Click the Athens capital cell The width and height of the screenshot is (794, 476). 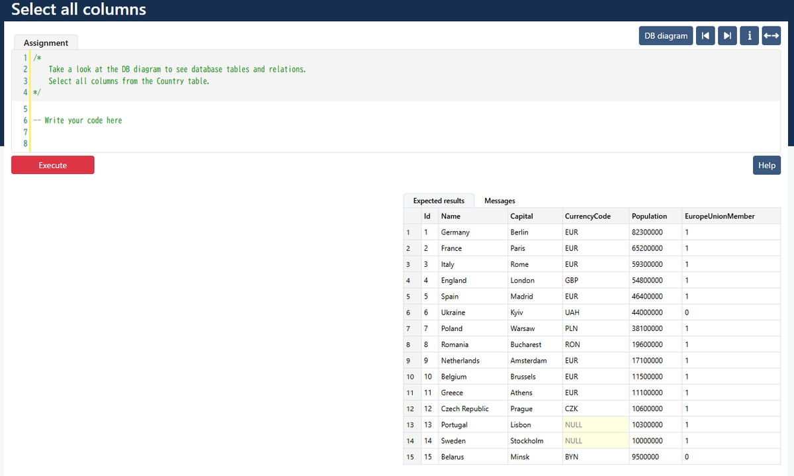(x=535, y=393)
